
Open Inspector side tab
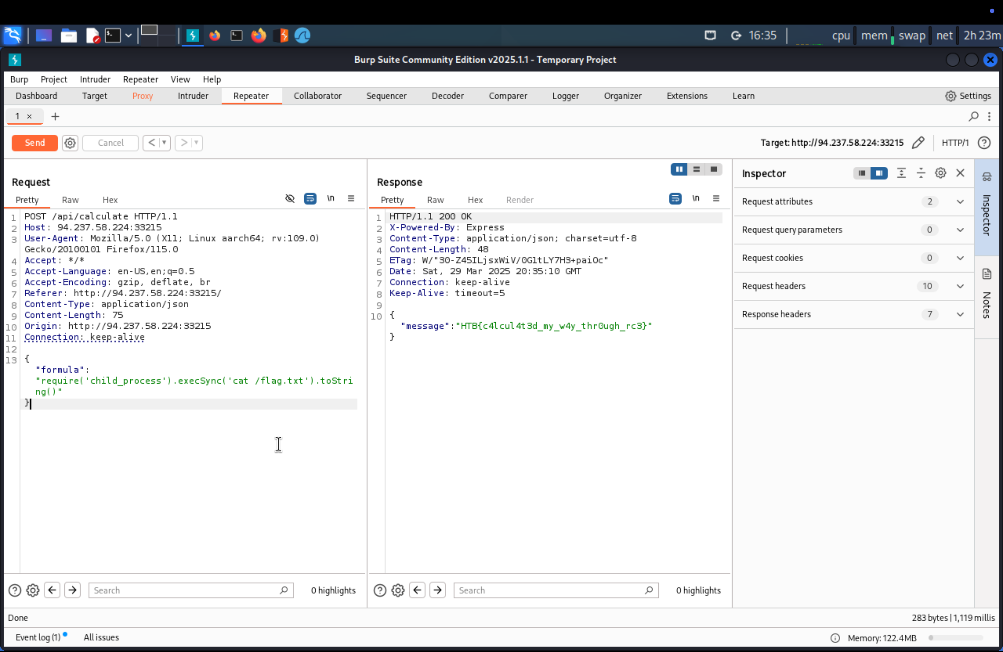click(987, 207)
